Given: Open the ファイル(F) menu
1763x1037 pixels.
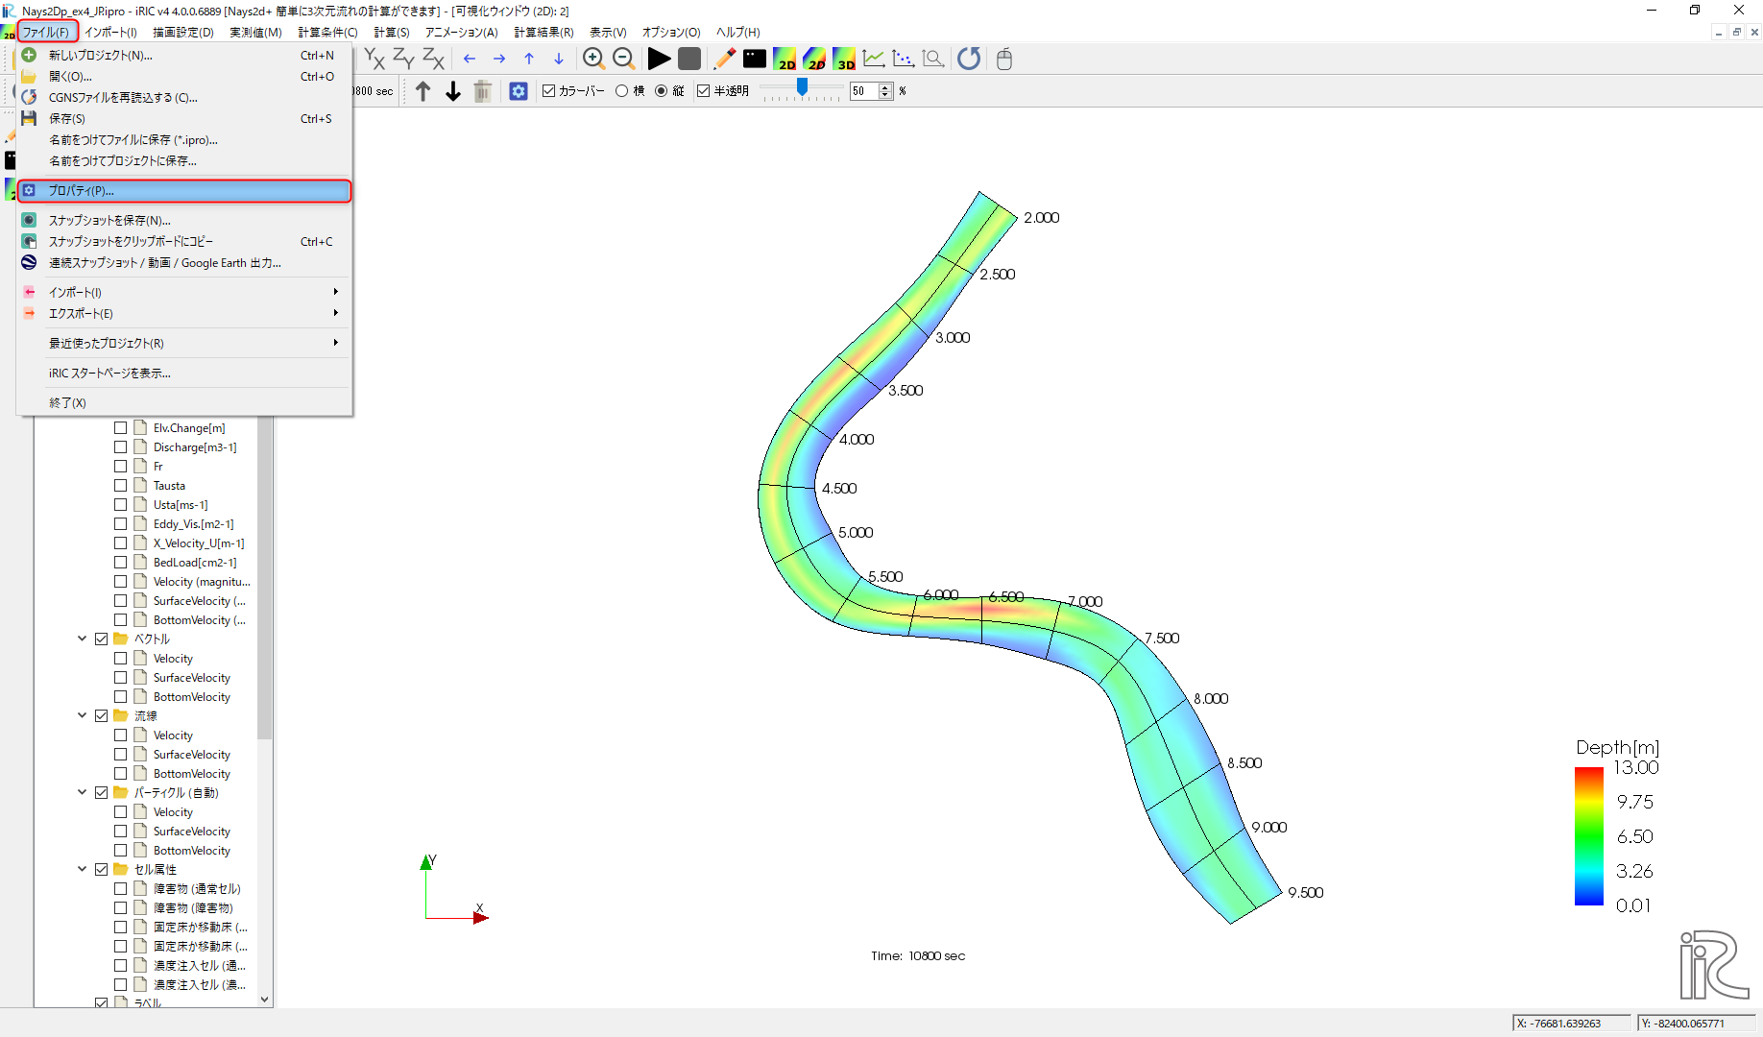Looking at the screenshot, I should click(46, 32).
